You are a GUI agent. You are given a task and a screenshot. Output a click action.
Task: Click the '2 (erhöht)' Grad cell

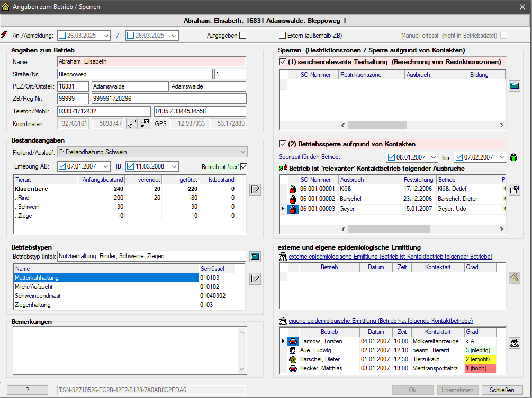click(x=480, y=359)
